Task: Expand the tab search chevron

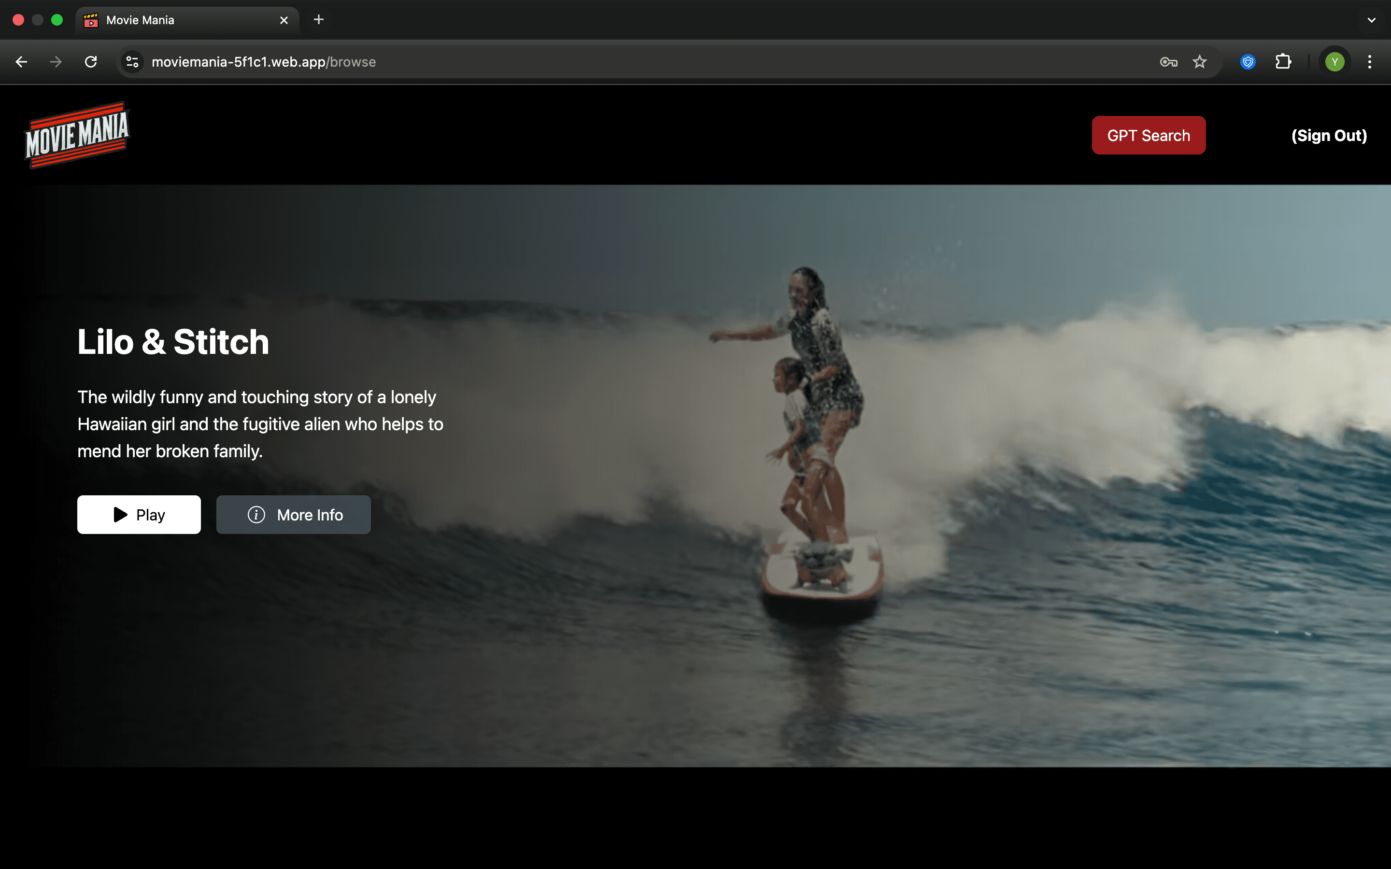Action: tap(1372, 20)
